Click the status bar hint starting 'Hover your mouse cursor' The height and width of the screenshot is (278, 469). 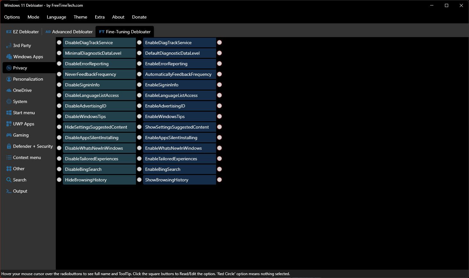[x=146, y=274]
